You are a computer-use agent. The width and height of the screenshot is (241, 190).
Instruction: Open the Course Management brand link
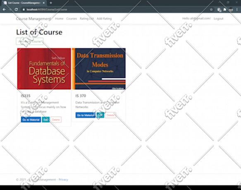click(x=33, y=19)
